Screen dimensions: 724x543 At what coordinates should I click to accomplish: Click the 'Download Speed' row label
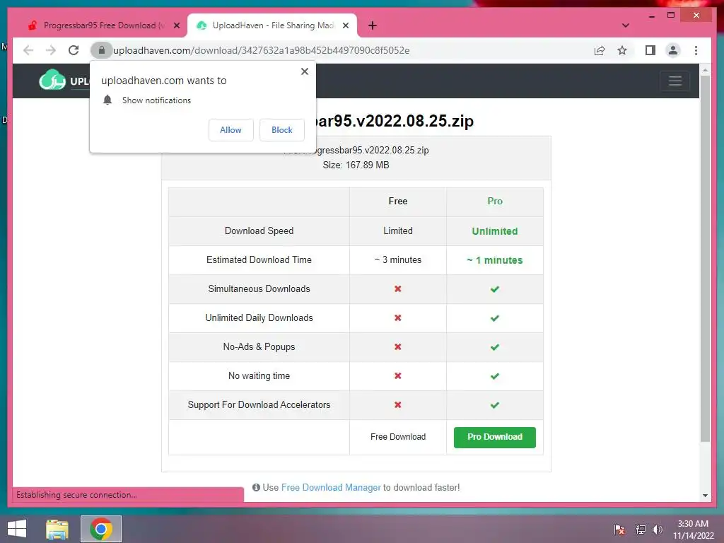pos(259,231)
